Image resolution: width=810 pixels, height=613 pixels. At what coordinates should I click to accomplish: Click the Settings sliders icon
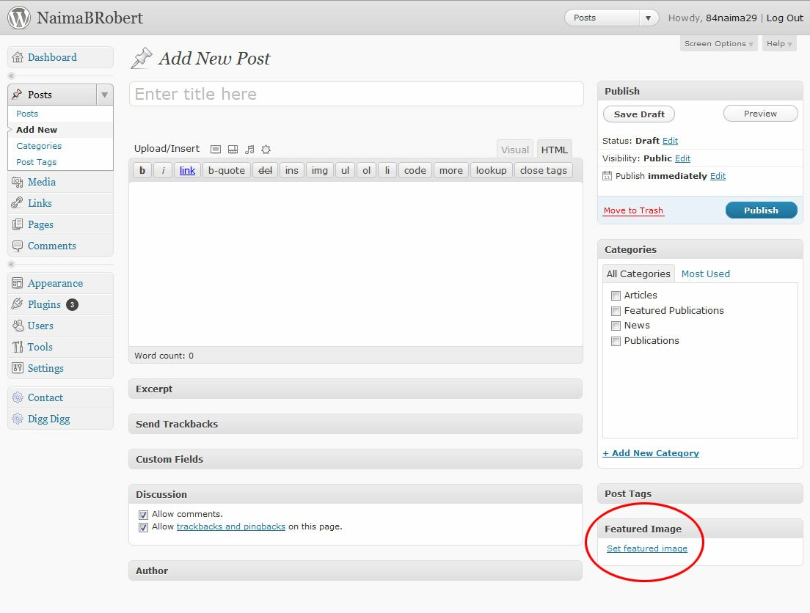18,368
